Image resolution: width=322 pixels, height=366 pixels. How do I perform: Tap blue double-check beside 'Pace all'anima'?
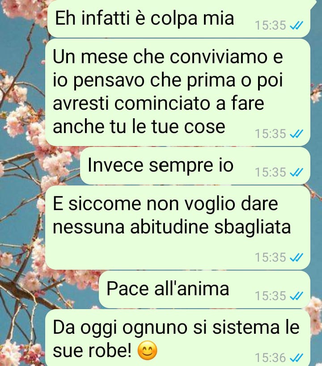coord(296,296)
